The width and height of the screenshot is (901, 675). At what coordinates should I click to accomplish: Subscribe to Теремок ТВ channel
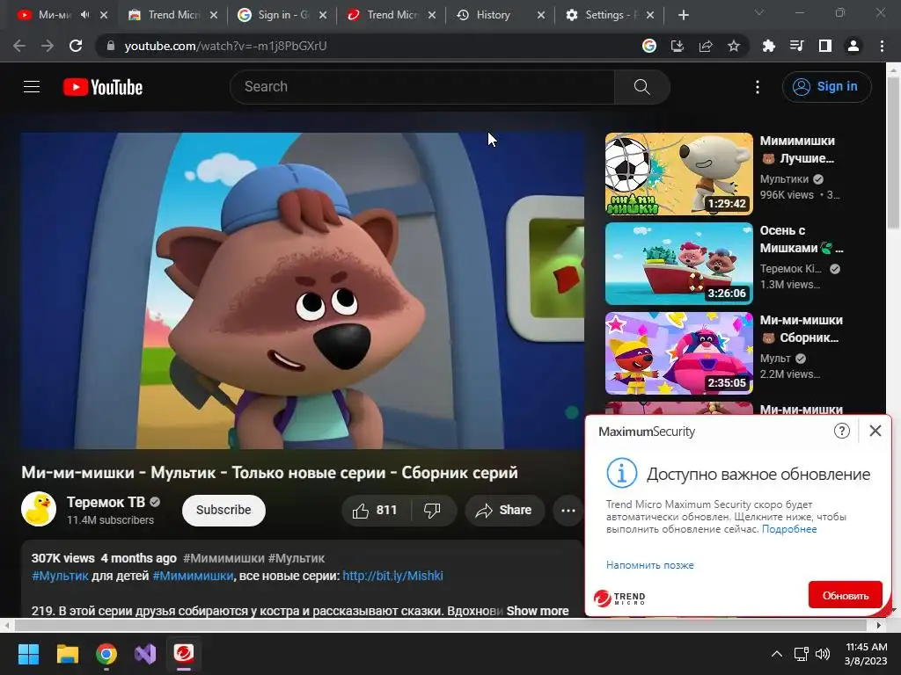[x=223, y=511]
